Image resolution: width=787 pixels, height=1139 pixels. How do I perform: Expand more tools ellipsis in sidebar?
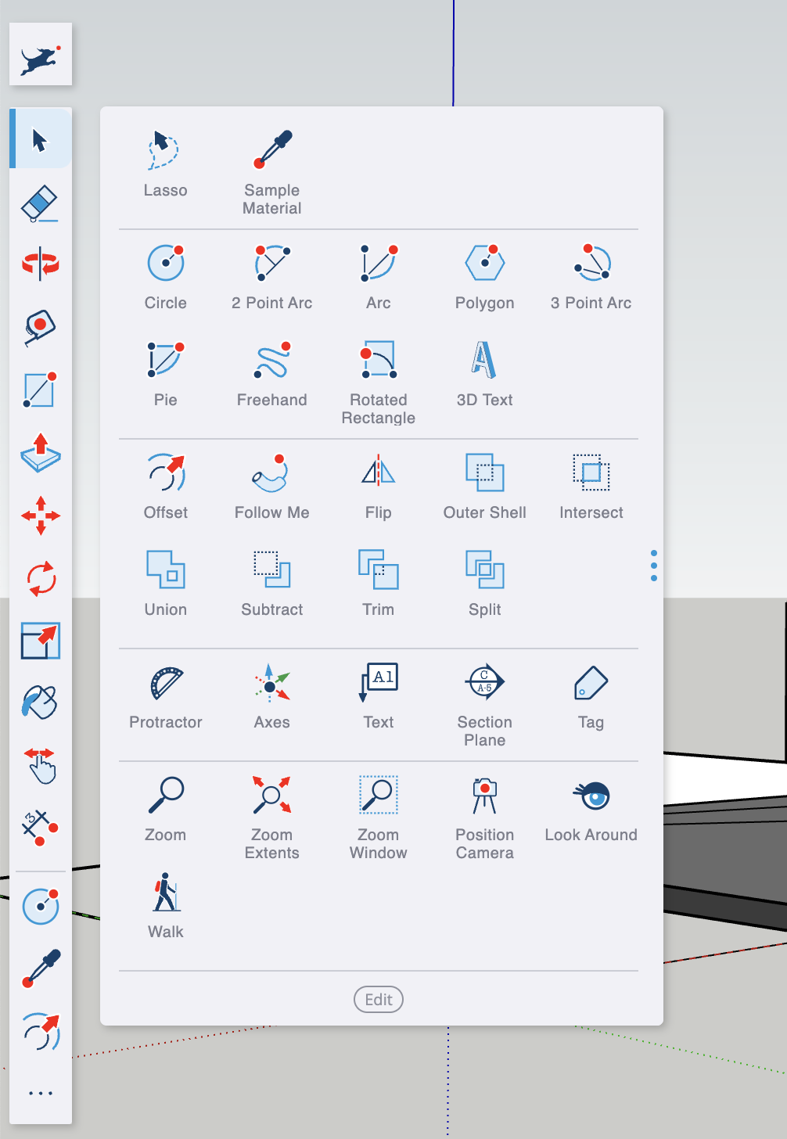click(x=41, y=1093)
